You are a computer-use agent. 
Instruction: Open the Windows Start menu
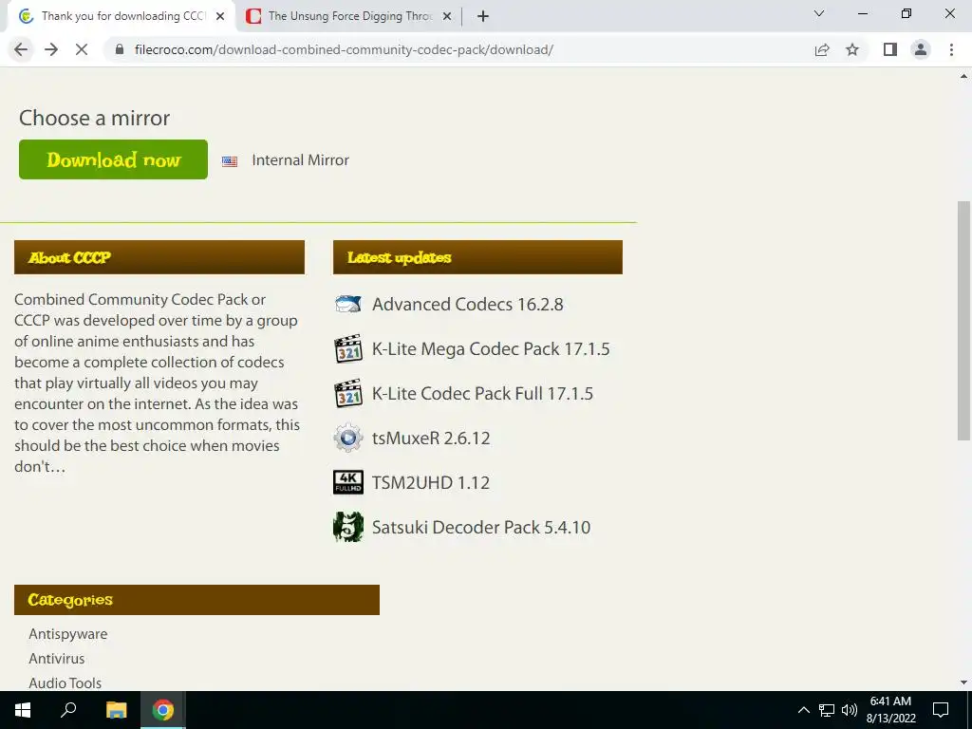[23, 710]
